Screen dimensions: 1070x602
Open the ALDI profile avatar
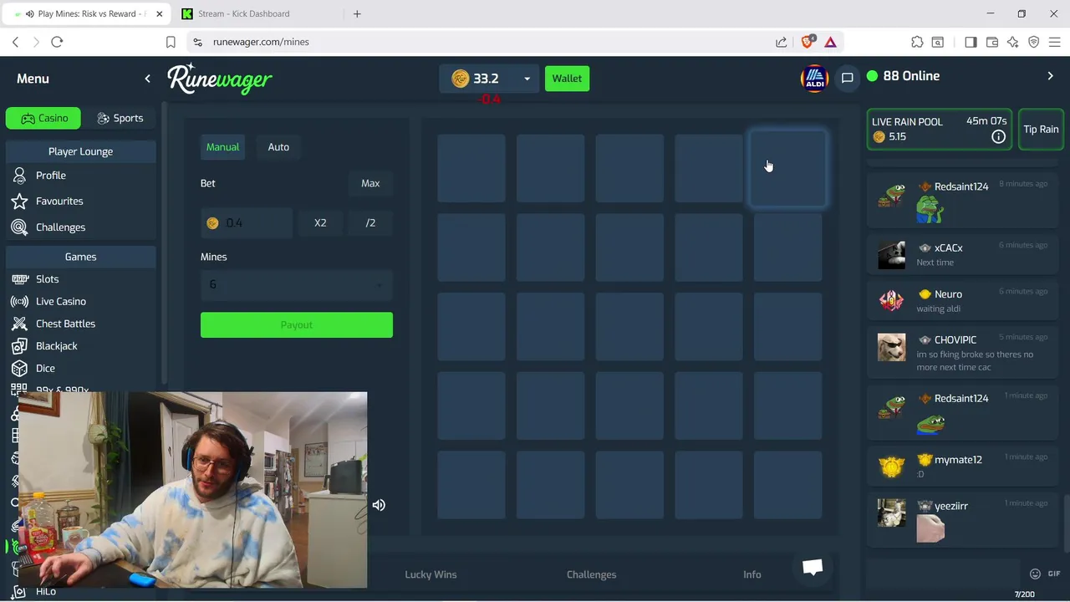813,79
